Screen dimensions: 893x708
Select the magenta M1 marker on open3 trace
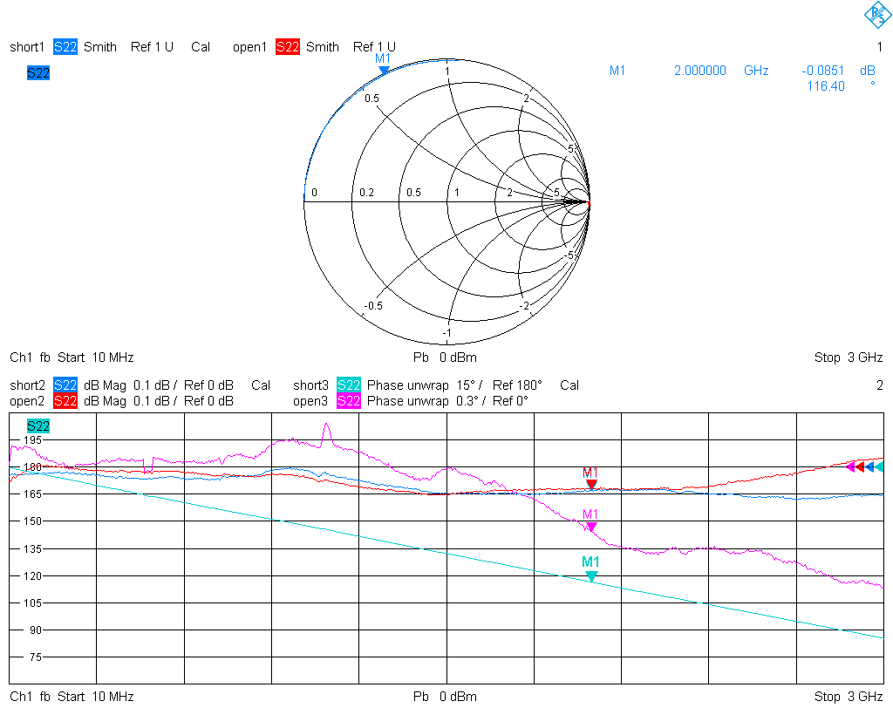click(x=591, y=527)
